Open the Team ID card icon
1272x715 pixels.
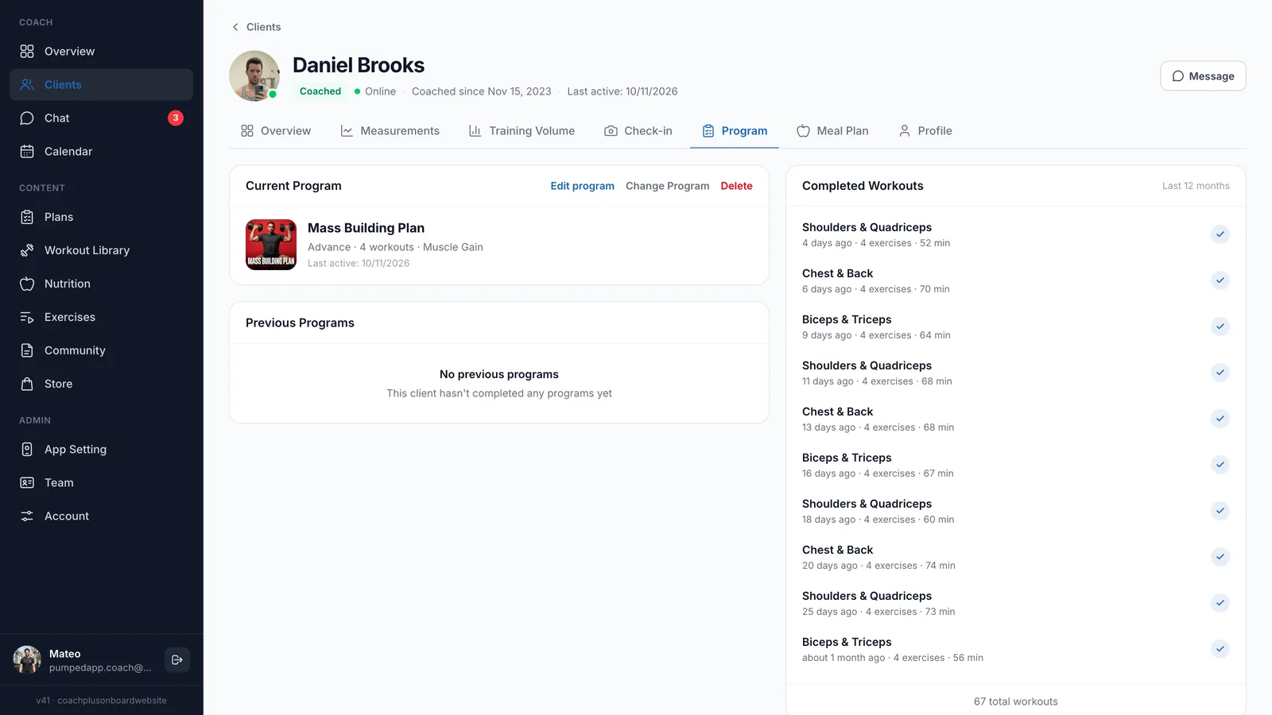(27, 483)
